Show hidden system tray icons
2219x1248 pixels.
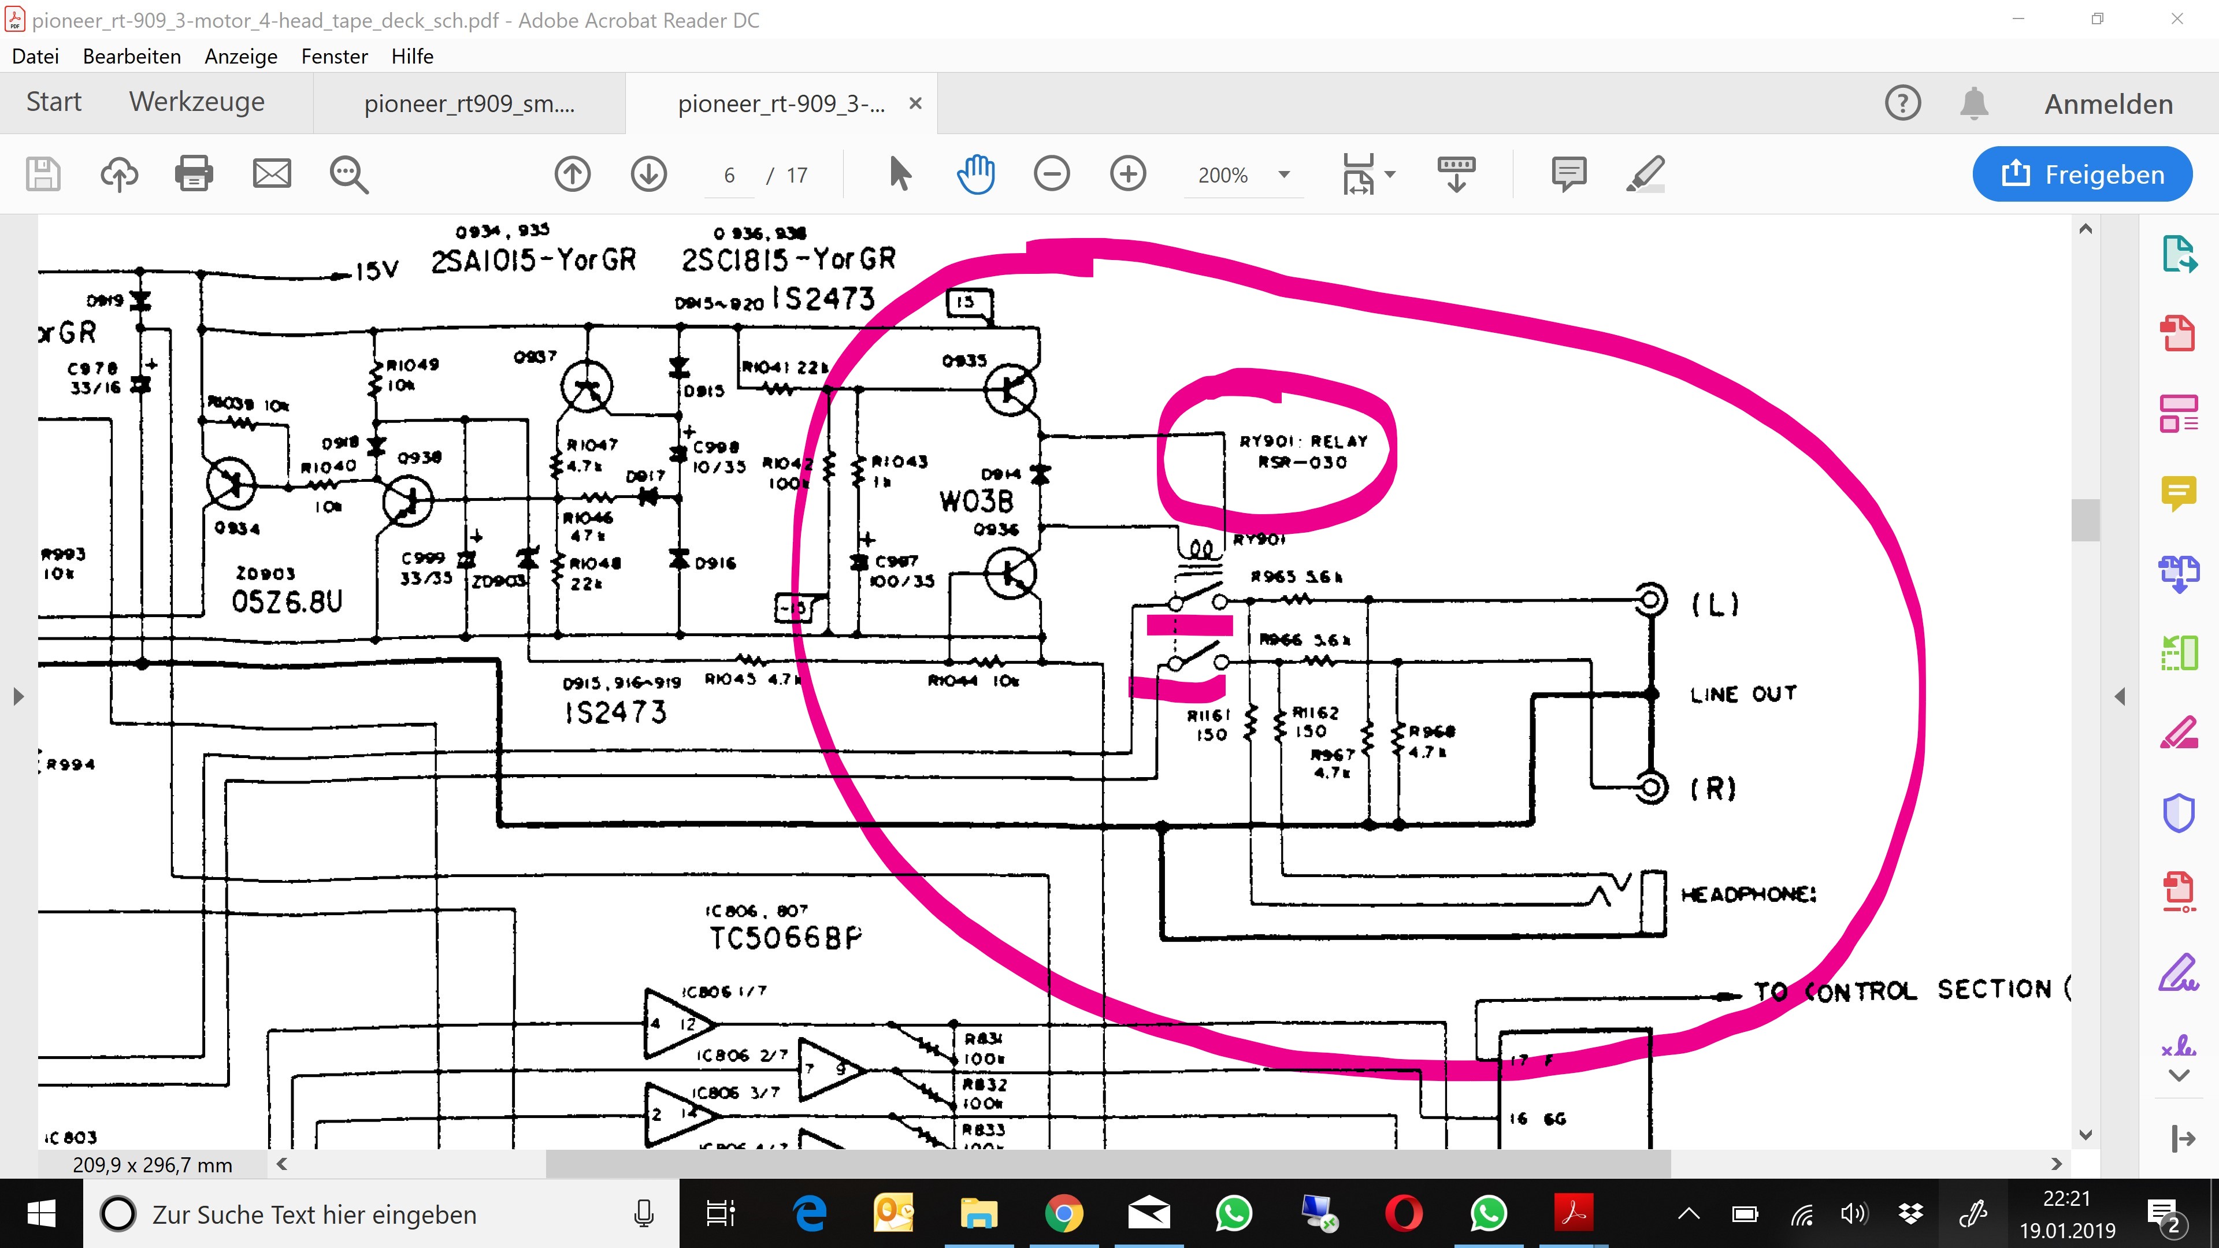1689,1214
